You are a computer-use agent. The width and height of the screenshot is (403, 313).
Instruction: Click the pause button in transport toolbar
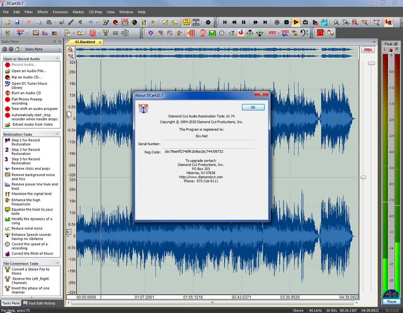(x=244, y=22)
